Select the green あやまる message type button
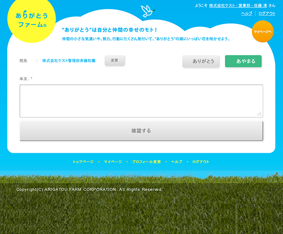This screenshot has height=234, width=283. coord(243,61)
